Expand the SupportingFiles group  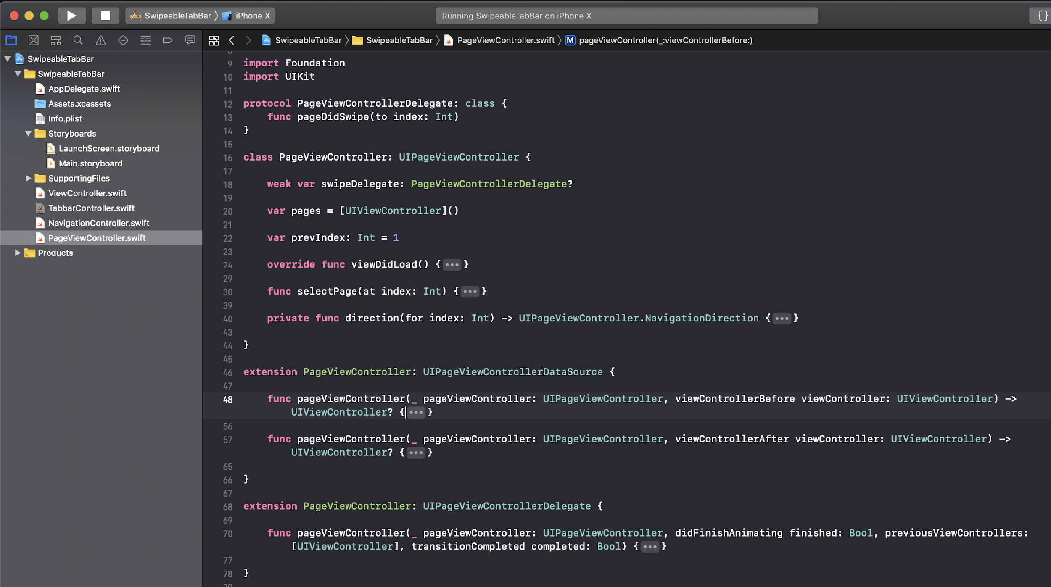tap(28, 178)
